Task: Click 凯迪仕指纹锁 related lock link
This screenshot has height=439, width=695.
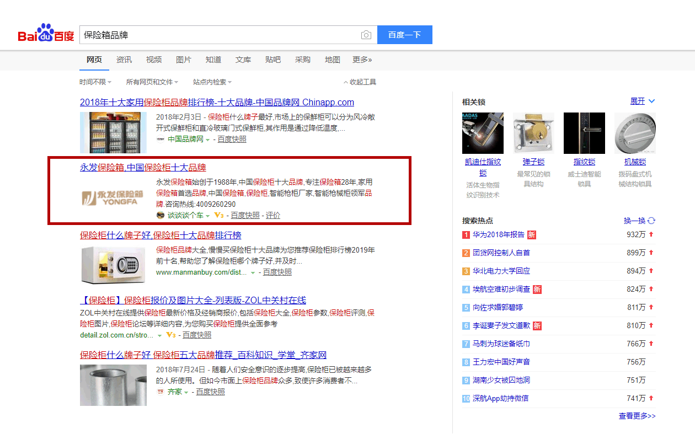Action: [x=483, y=167]
